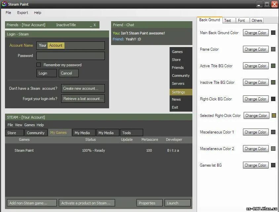279x212 pixels.
Task: Click the Developer column header
Action: coord(174,139)
